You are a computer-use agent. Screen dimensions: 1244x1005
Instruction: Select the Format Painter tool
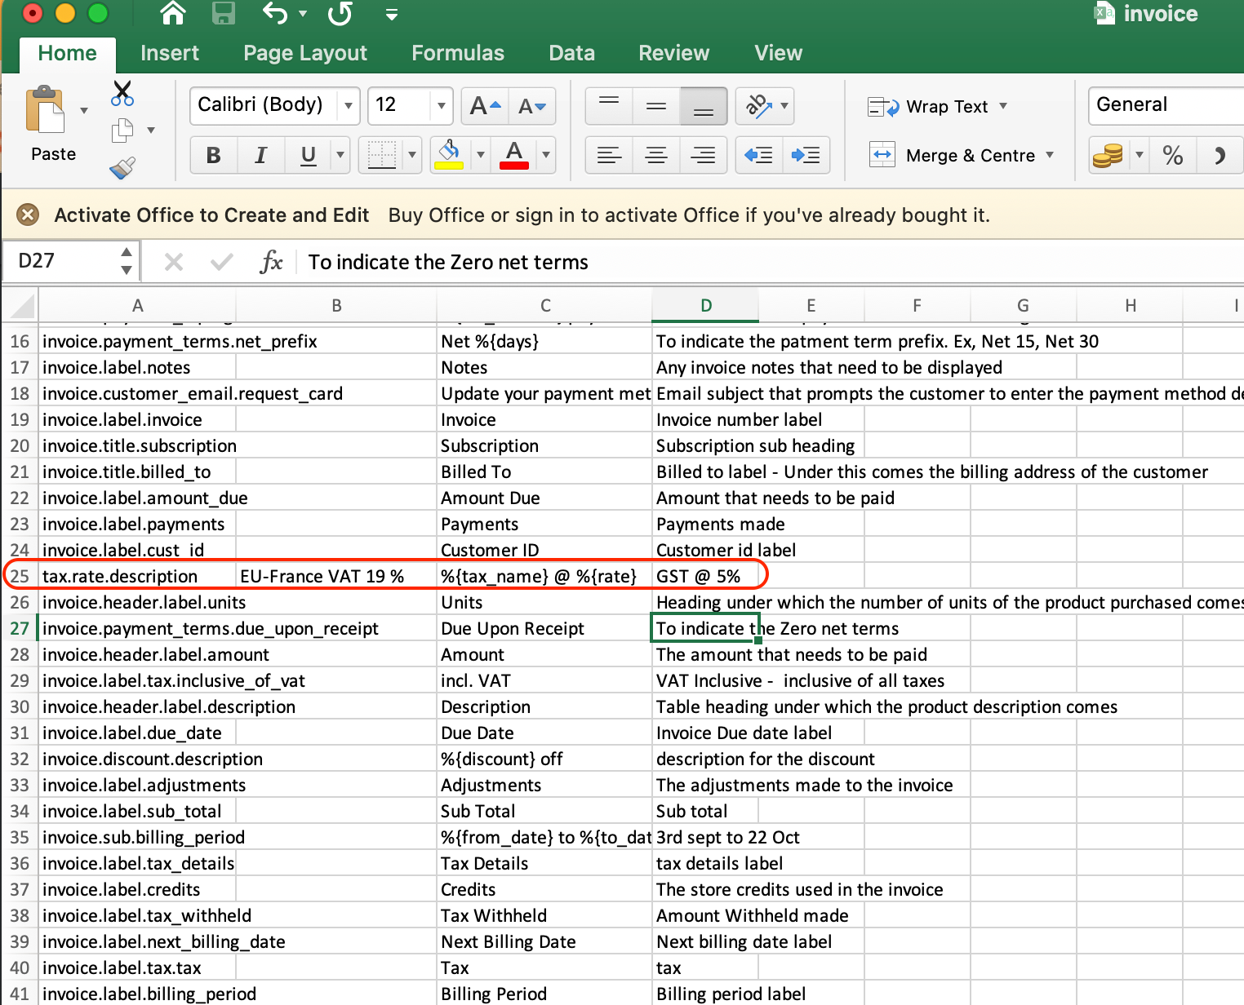[x=122, y=168]
